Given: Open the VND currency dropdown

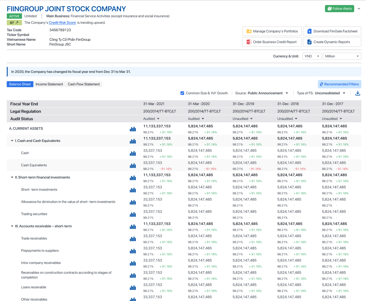Looking at the screenshot, I should tap(312, 56).
